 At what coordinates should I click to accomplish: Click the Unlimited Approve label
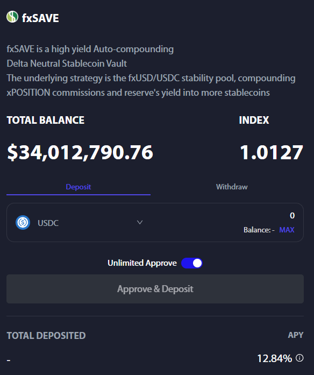pos(142,263)
